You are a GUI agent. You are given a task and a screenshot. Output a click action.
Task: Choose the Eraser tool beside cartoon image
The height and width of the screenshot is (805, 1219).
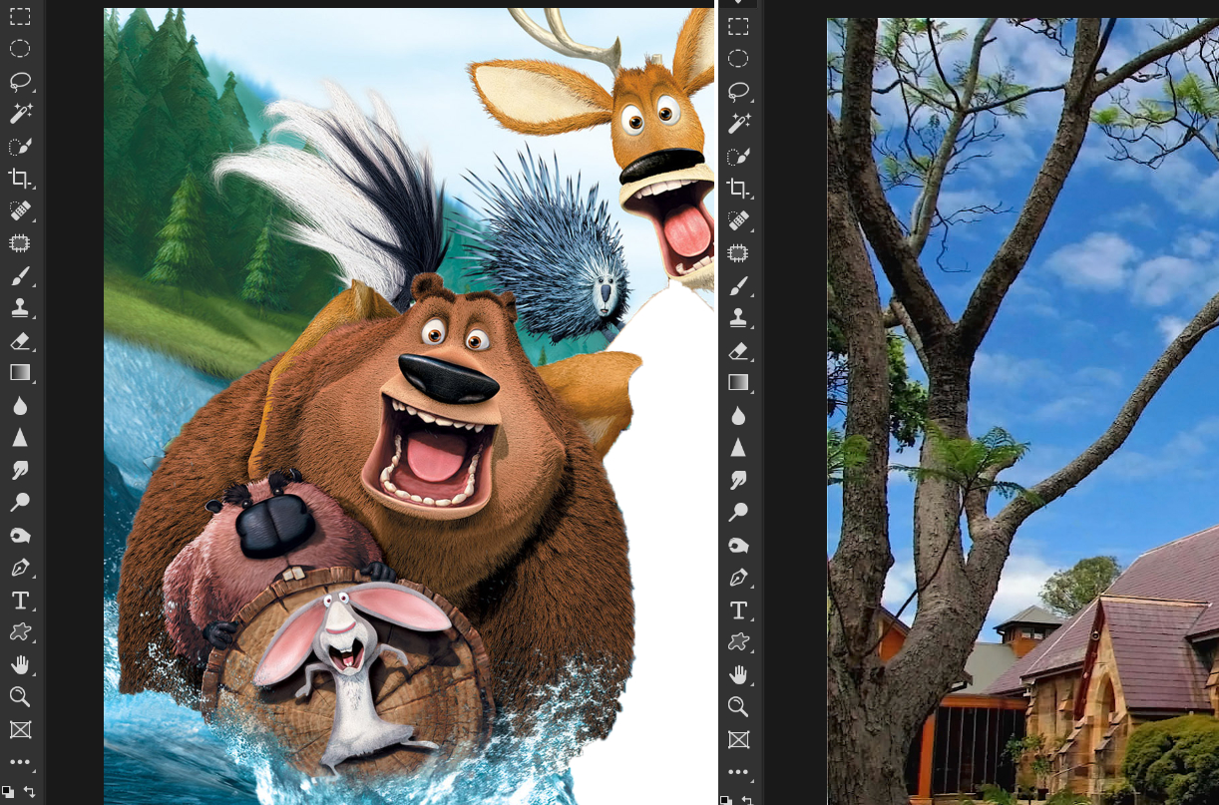[x=20, y=341]
